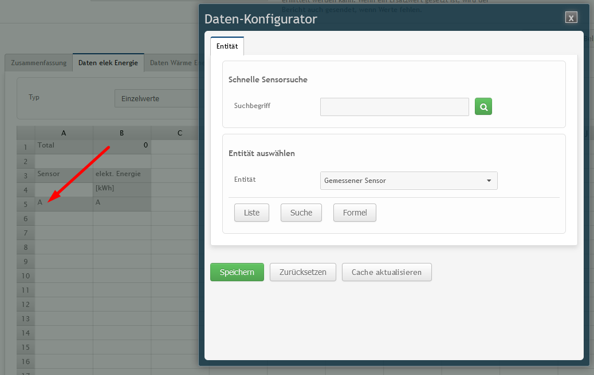The height and width of the screenshot is (375, 594).
Task: Select row header 1
Action: click(26, 147)
